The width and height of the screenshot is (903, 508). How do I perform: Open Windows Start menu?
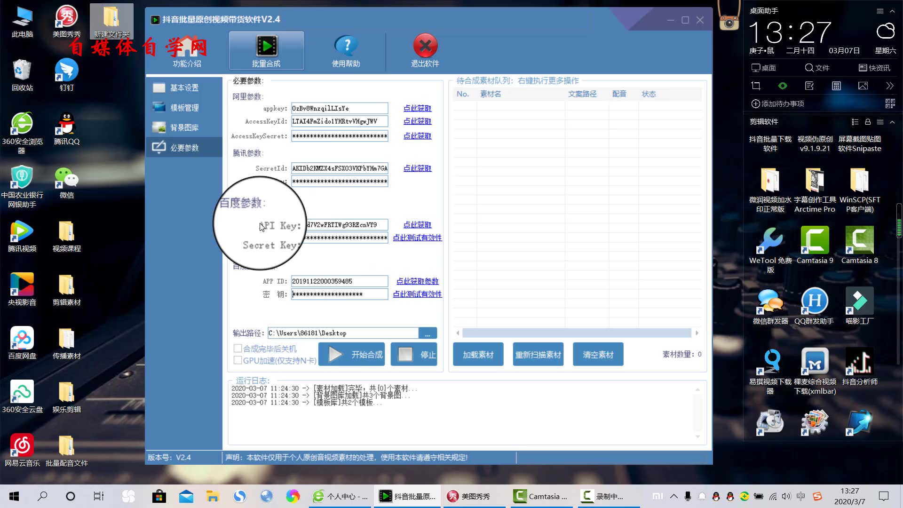[14, 496]
